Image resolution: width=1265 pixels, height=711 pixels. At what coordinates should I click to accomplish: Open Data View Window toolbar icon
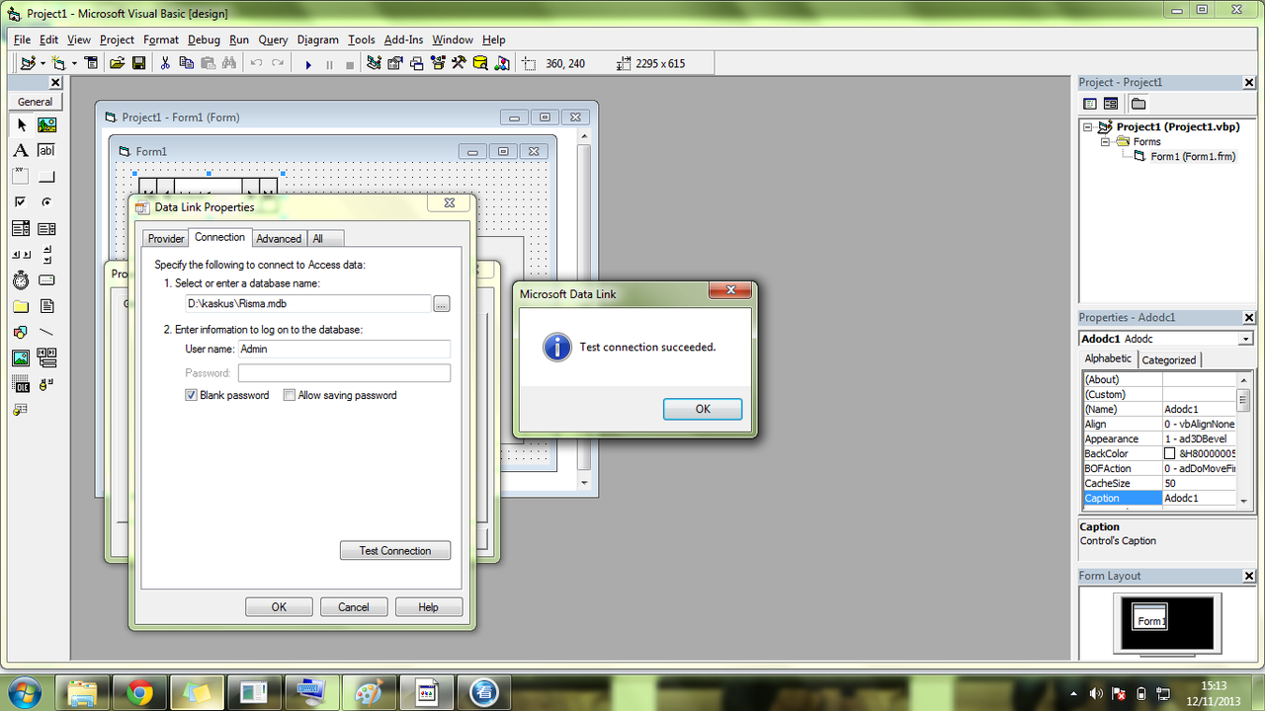tap(480, 63)
